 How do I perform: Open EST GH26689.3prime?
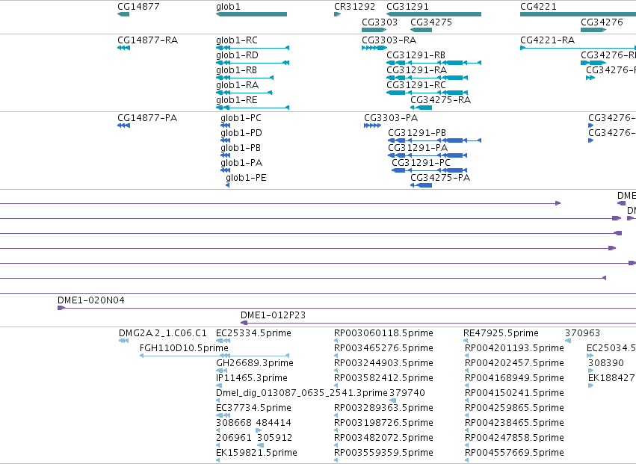coord(255,363)
